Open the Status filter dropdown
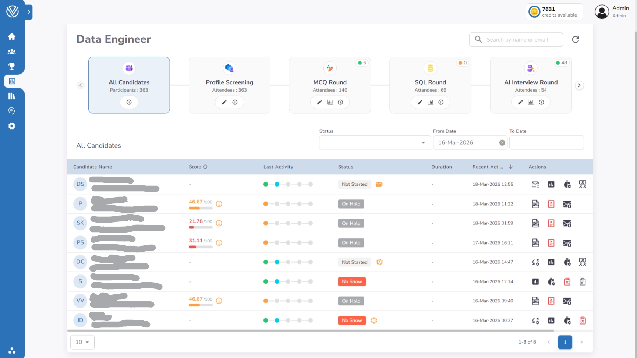637x358 pixels. tap(375, 143)
